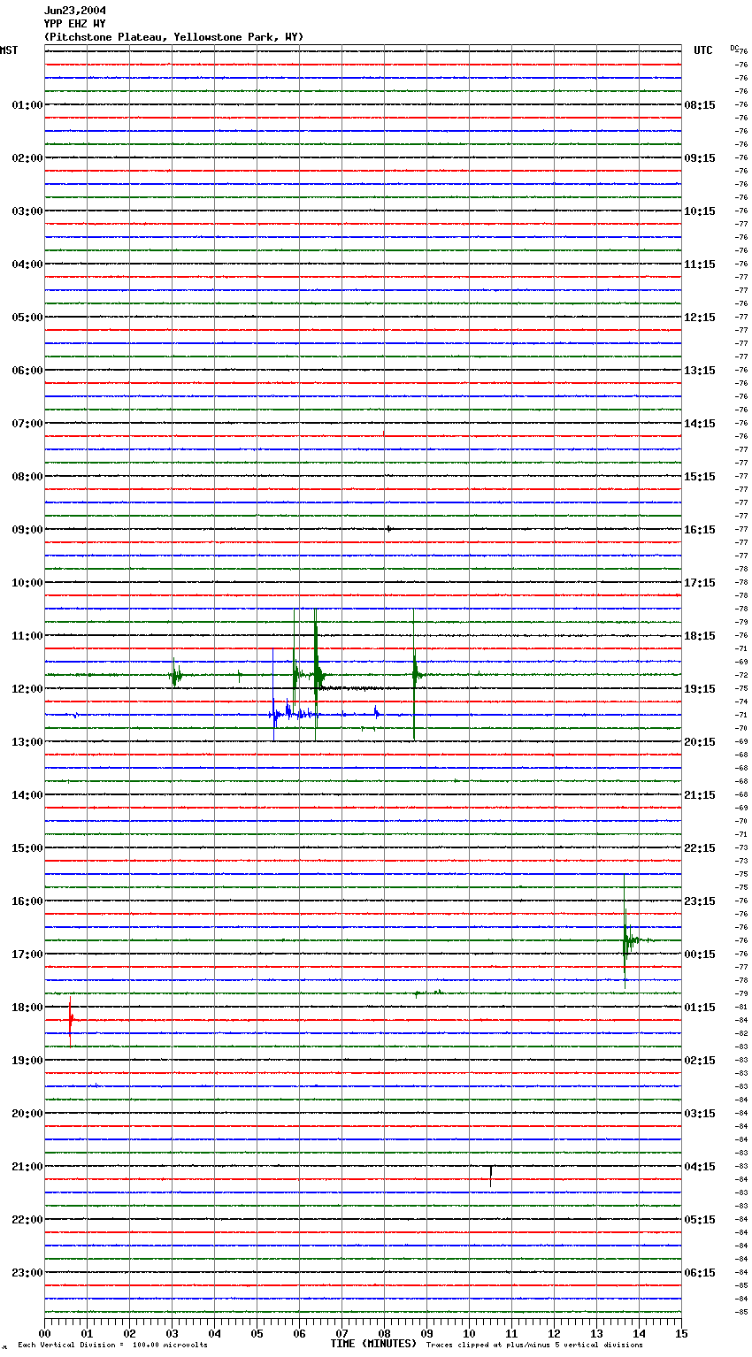Select the 14:00 MST row label

27,794
